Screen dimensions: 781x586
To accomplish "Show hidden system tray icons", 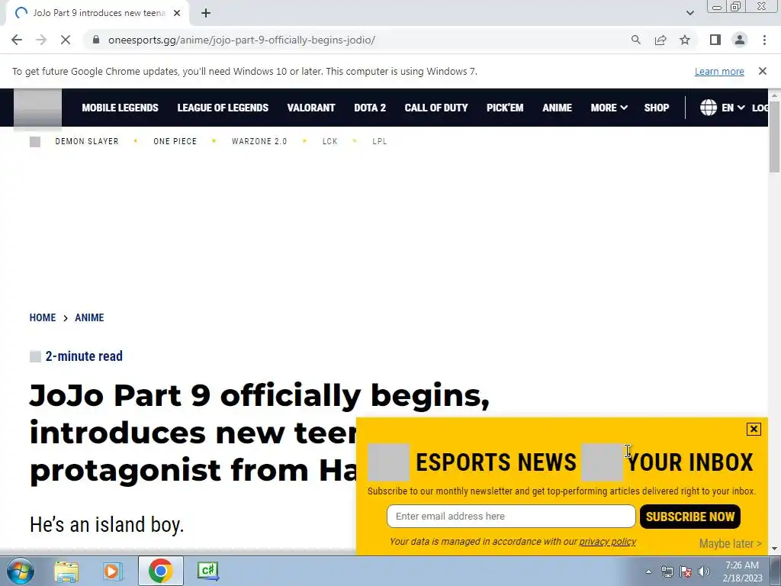I will point(648,572).
